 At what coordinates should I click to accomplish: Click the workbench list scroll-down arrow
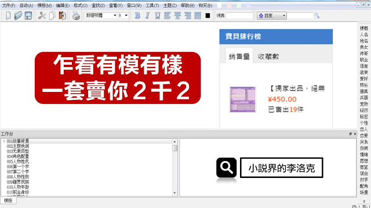tap(174, 193)
